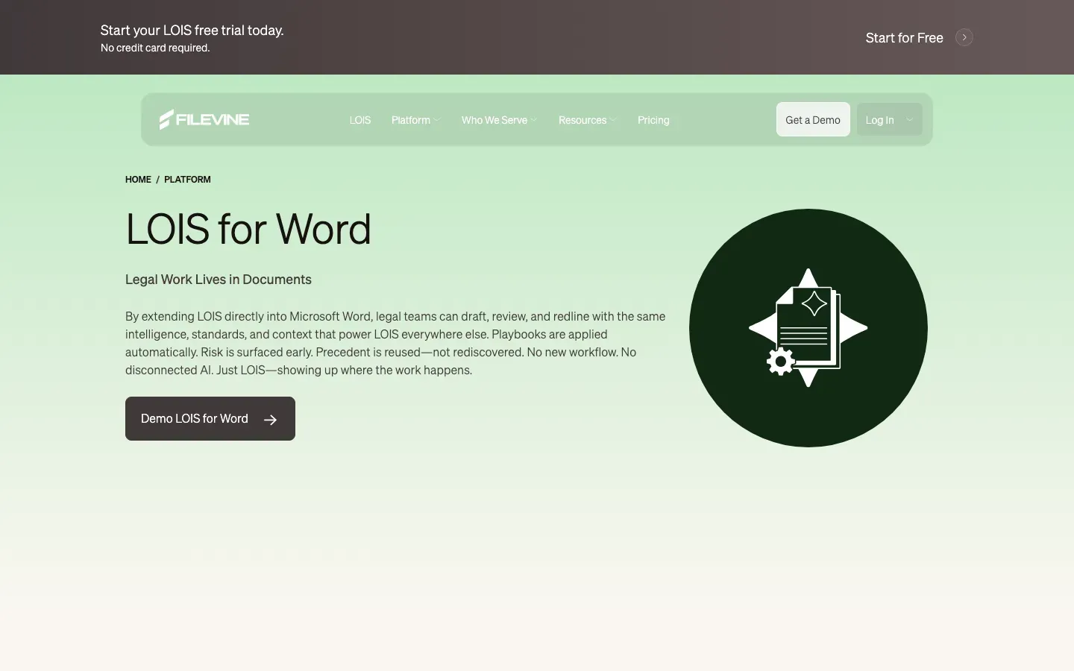Open the LOIS navigation item
Viewport: 1074px width, 671px height.
[x=360, y=120]
